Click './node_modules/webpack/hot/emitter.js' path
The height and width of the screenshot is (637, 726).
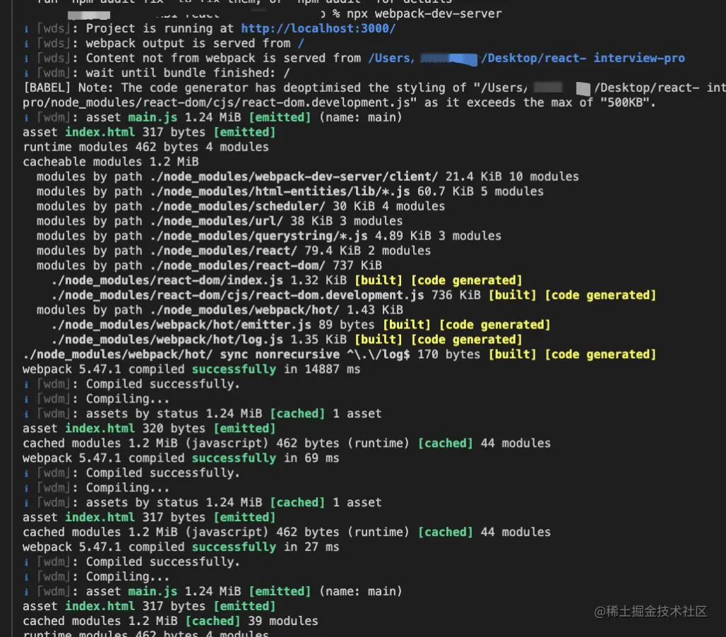(x=181, y=325)
